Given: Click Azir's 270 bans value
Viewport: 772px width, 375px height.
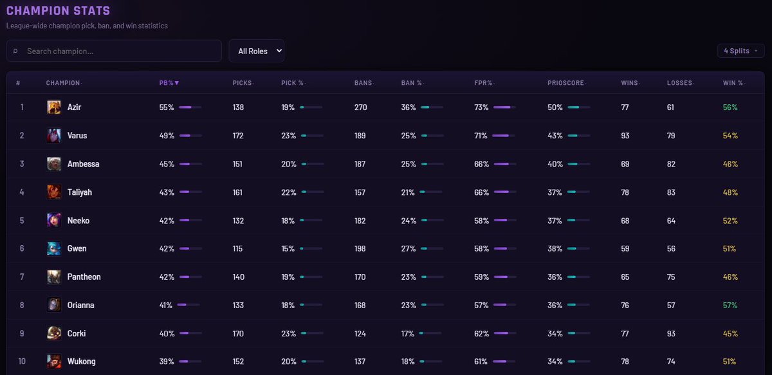Looking at the screenshot, I should click(361, 107).
